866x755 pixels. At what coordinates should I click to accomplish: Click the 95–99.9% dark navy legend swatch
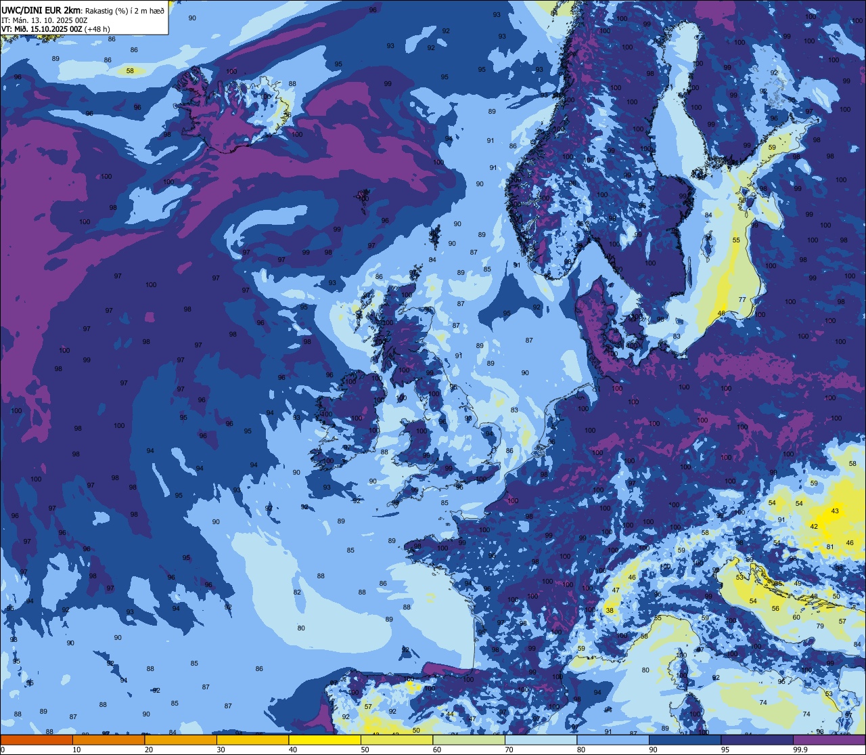pyautogui.click(x=757, y=740)
